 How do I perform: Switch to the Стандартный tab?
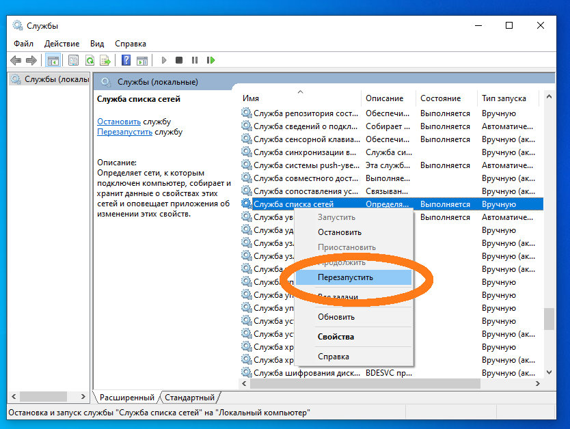click(x=189, y=398)
